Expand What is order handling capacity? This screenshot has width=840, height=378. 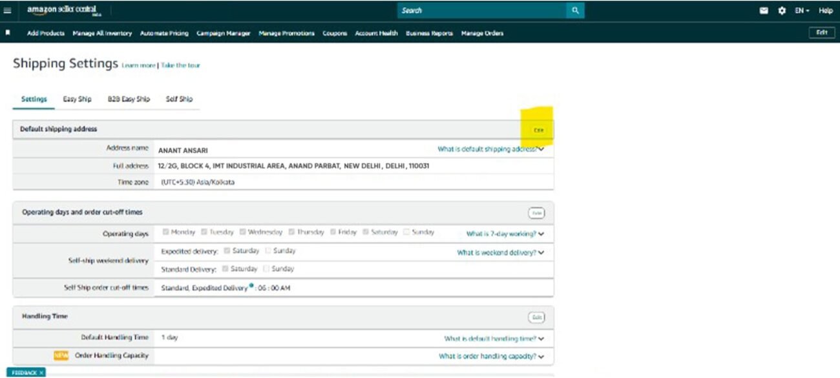(x=492, y=356)
